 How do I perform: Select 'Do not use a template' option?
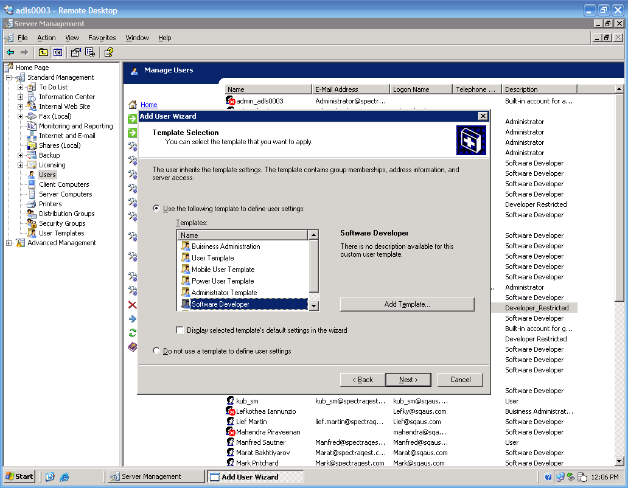pos(156,351)
